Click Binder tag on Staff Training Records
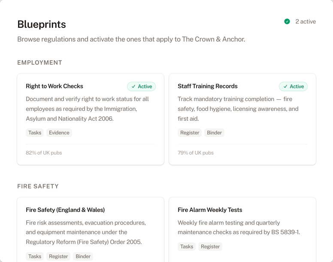Viewport: 333px width, 262px height. coord(214,133)
